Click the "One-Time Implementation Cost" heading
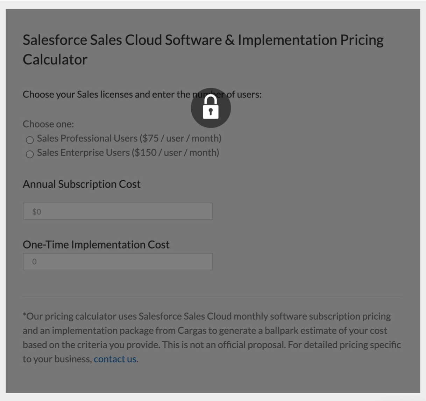This screenshot has height=401, width=426. (x=96, y=245)
